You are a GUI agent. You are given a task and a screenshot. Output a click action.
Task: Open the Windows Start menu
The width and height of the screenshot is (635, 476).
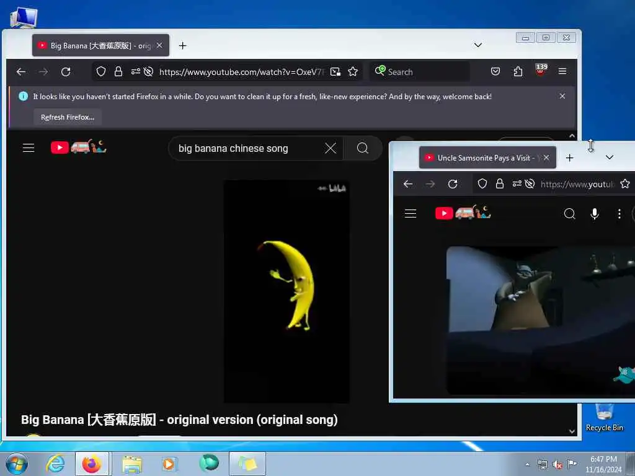[17, 464]
